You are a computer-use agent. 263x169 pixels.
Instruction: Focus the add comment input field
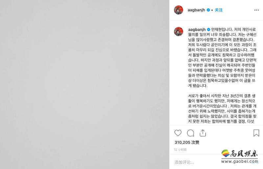pyautogui.click(x=196, y=162)
